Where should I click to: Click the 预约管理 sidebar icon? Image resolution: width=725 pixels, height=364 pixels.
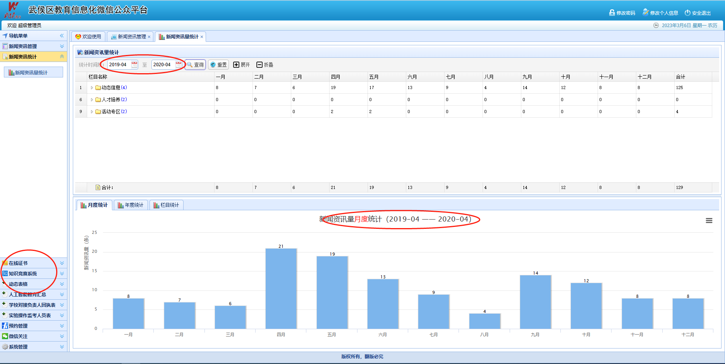coord(5,326)
